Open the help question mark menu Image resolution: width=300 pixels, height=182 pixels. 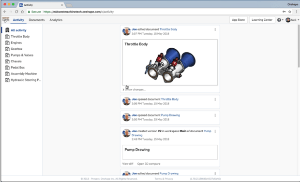point(280,20)
